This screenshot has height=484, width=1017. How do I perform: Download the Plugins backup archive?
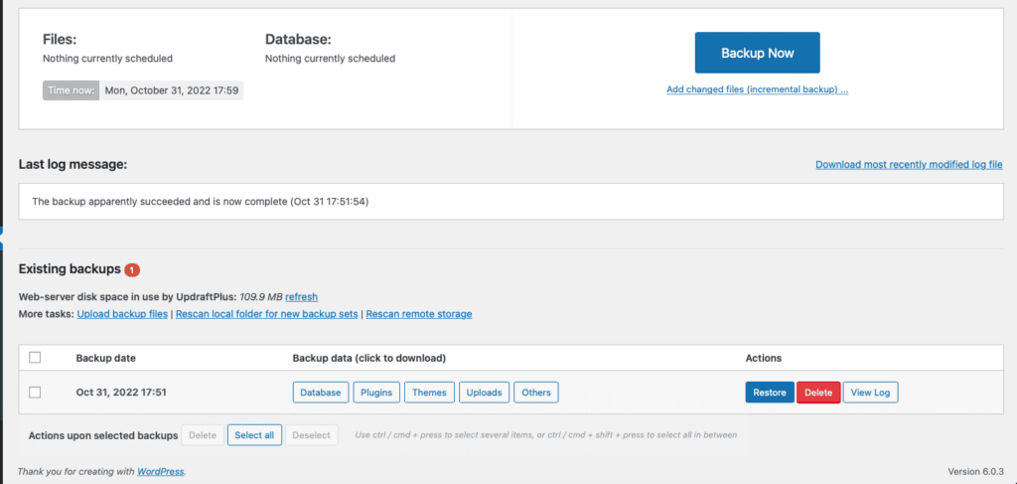[378, 393]
